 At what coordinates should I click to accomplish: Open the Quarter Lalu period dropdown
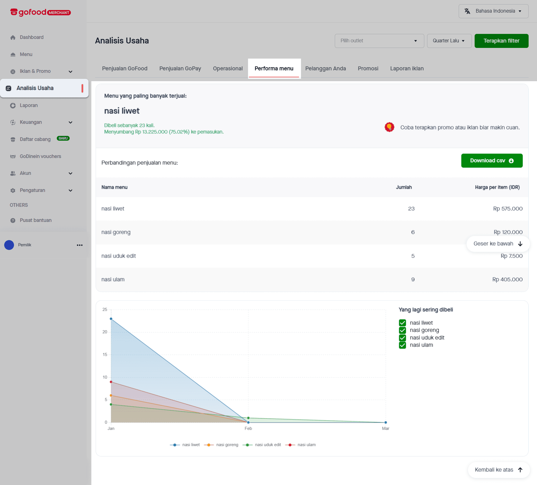coord(449,41)
